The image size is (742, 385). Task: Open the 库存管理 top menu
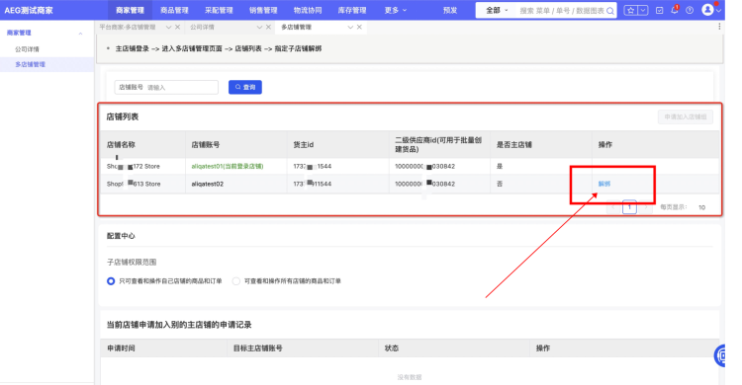click(x=352, y=10)
